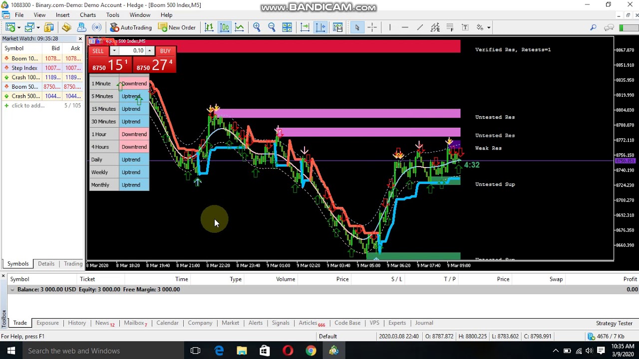The height and width of the screenshot is (359, 639).
Task: Click the Signals broadcast icon in toolbar
Action: [x=97, y=27]
